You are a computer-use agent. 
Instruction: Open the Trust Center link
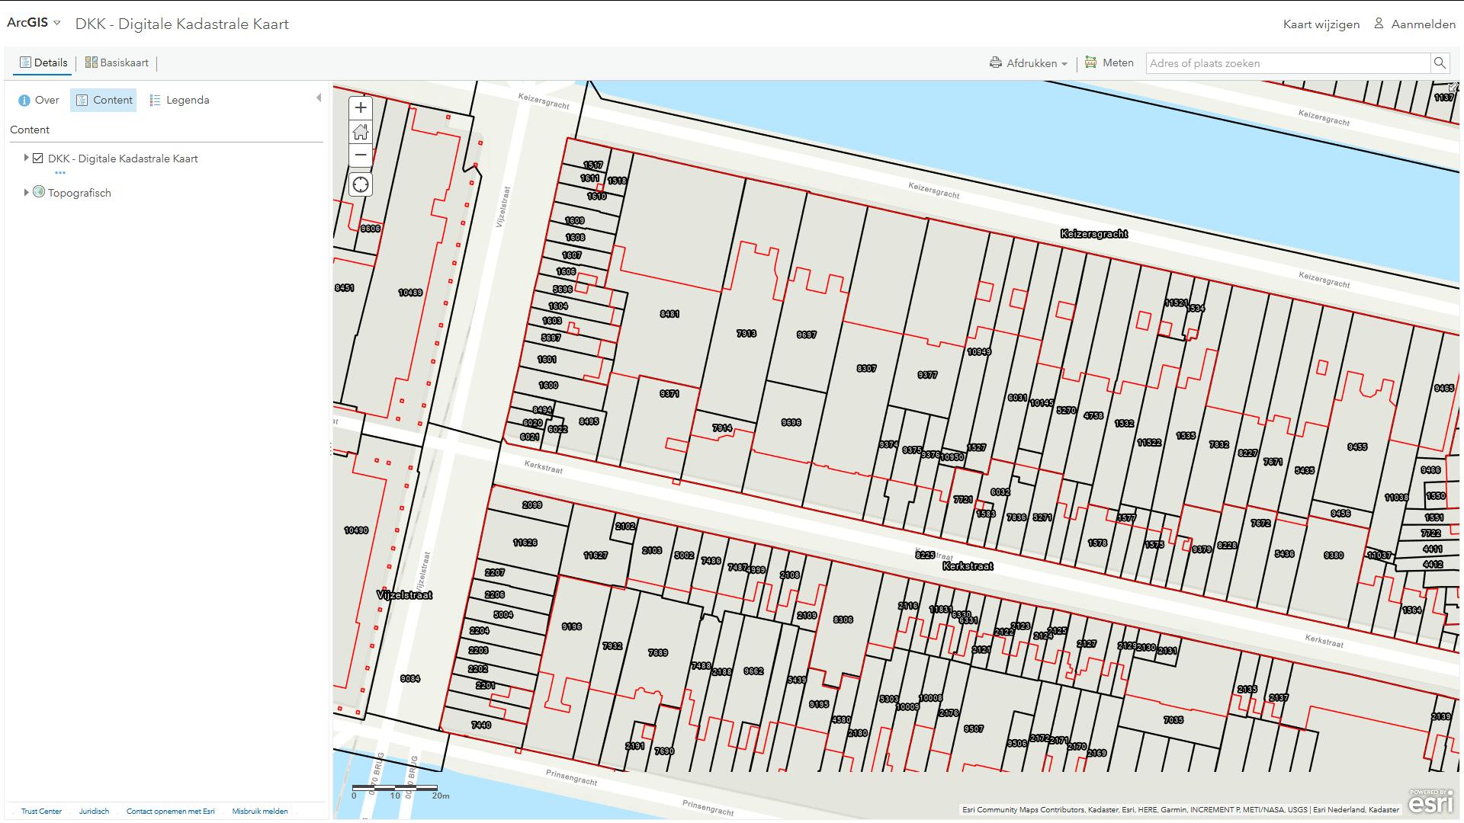point(41,812)
